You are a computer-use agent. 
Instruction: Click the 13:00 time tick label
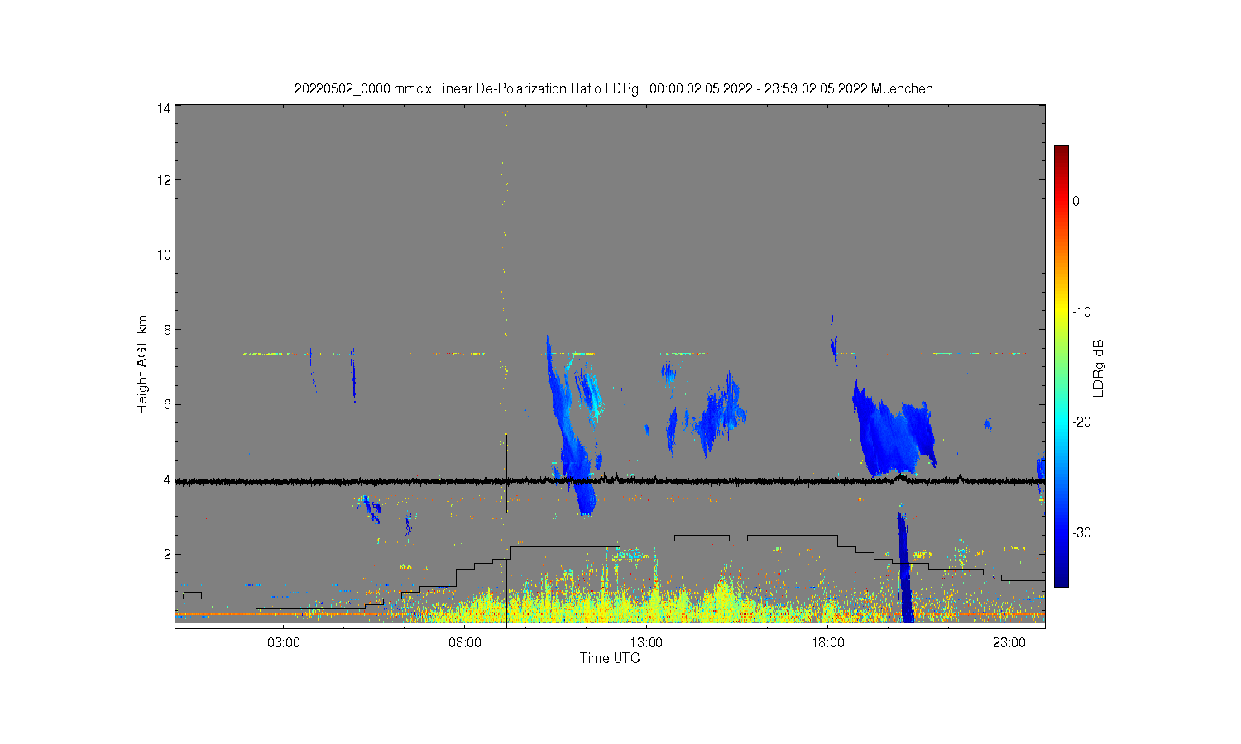(x=646, y=643)
